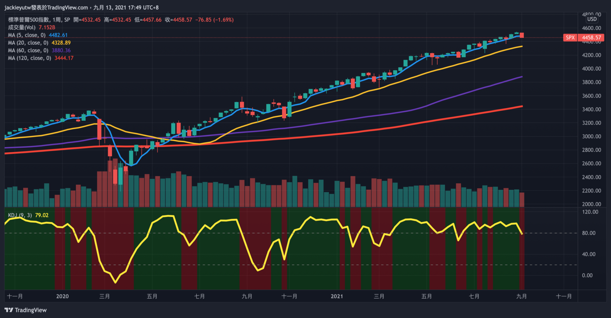Click the 2021 label on time axis
The height and width of the screenshot is (318, 611).
click(337, 296)
